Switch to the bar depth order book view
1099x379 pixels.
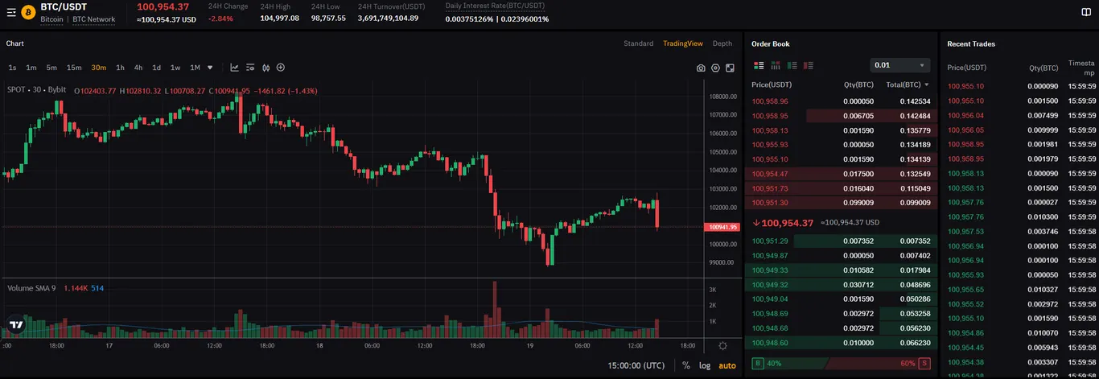pos(776,65)
